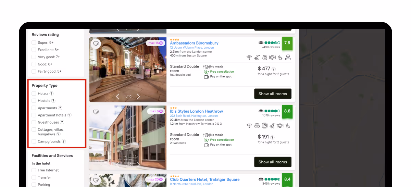411x187 pixels.
Task: Check the Good: 6+ rating filter
Action: coord(34,64)
